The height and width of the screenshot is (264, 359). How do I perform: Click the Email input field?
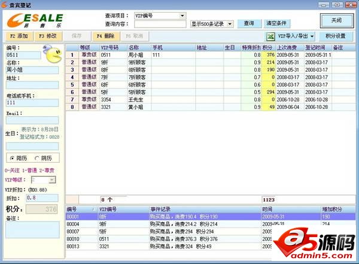pos(32,120)
